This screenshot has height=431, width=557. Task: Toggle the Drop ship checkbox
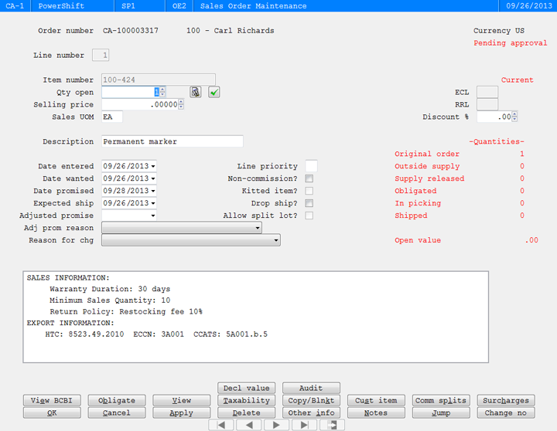tap(309, 203)
